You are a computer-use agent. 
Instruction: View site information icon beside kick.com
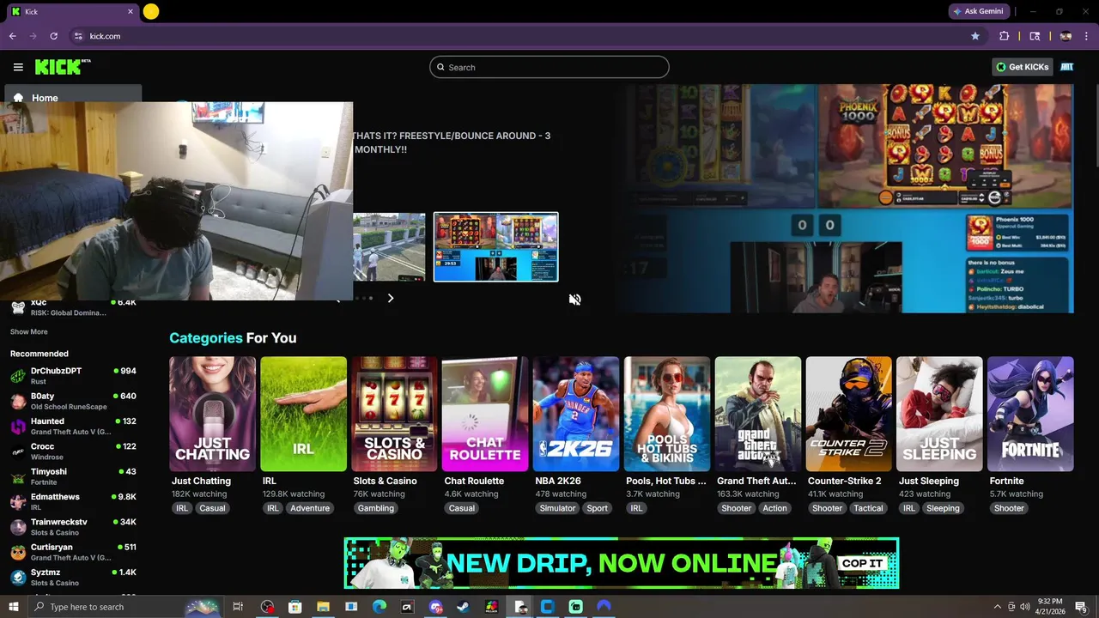78,36
